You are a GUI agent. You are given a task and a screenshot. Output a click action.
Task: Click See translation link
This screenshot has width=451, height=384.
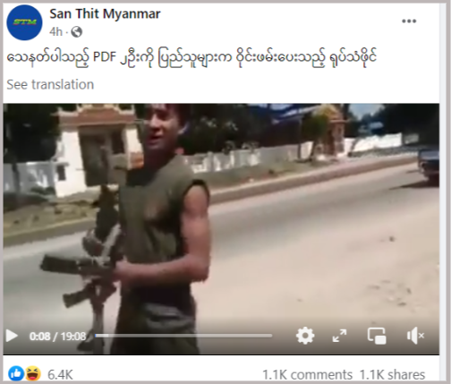tap(50, 84)
